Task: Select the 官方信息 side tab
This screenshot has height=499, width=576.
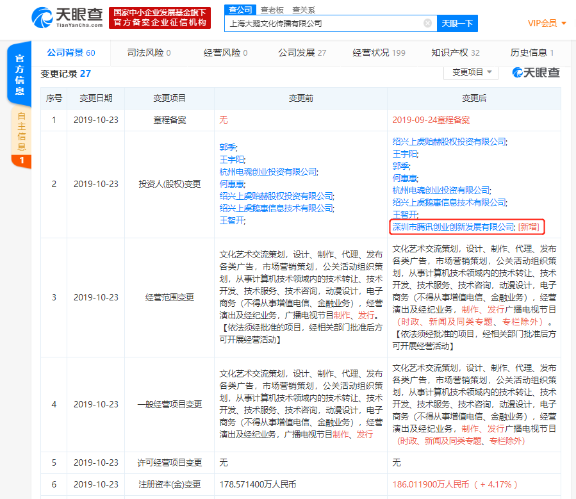Action: pyautogui.click(x=19, y=74)
